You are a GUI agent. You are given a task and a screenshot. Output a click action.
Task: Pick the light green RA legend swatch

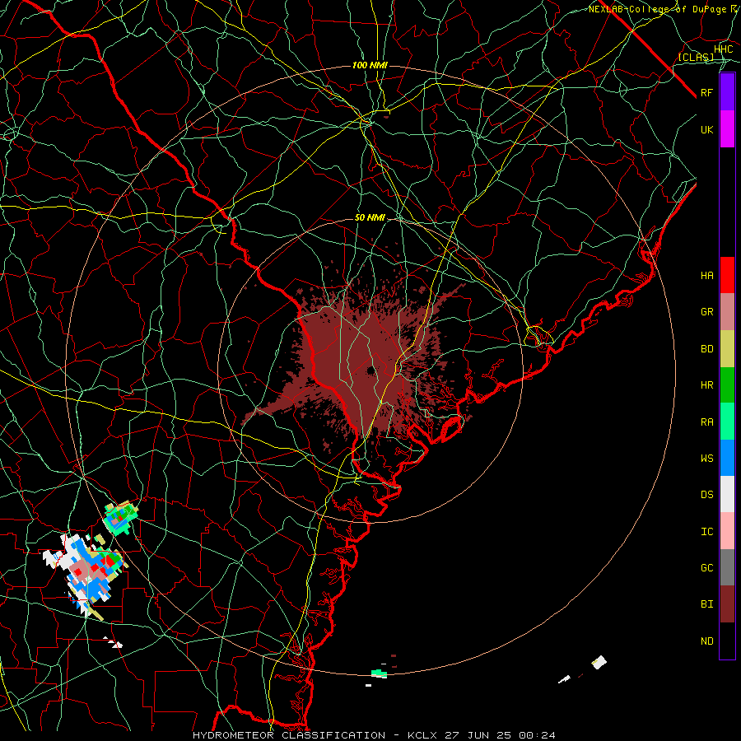point(727,422)
